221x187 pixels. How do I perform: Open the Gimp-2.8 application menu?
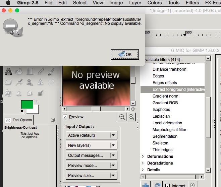[28, 3]
